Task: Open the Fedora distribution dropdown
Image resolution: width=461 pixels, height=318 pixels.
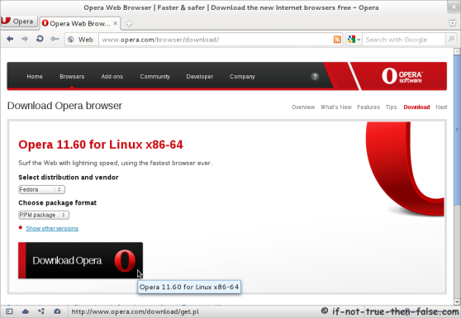Action: pyautogui.click(x=41, y=190)
